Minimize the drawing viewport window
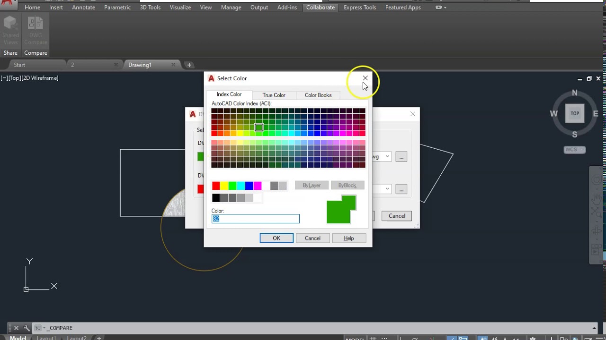 (x=580, y=79)
